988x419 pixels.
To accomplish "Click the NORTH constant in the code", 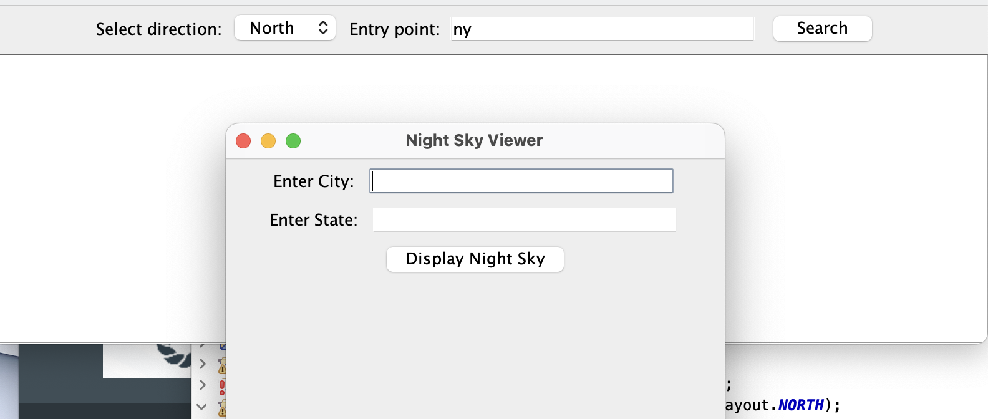I will coord(801,405).
